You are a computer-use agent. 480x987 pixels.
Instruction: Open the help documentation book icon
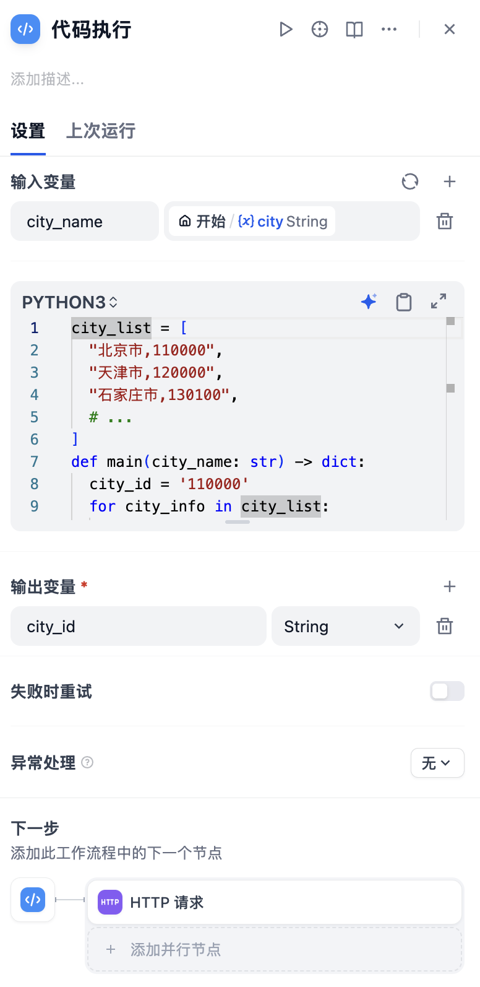tap(354, 29)
